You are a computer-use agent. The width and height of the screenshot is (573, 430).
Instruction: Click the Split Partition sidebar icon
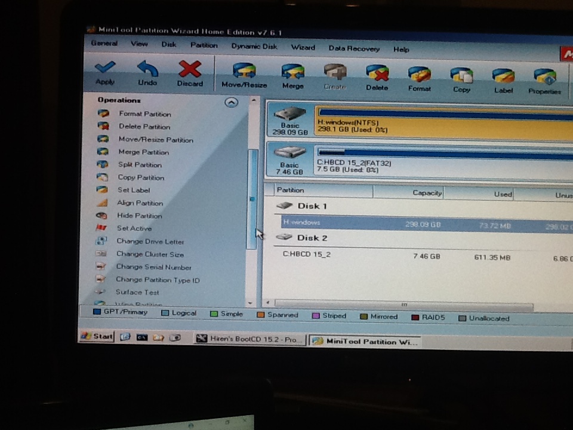[102, 164]
